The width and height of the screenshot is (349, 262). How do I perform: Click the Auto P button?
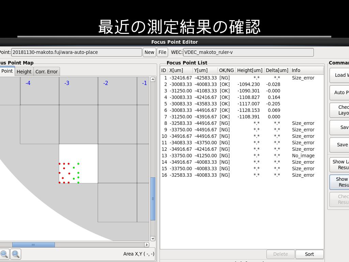340,93
